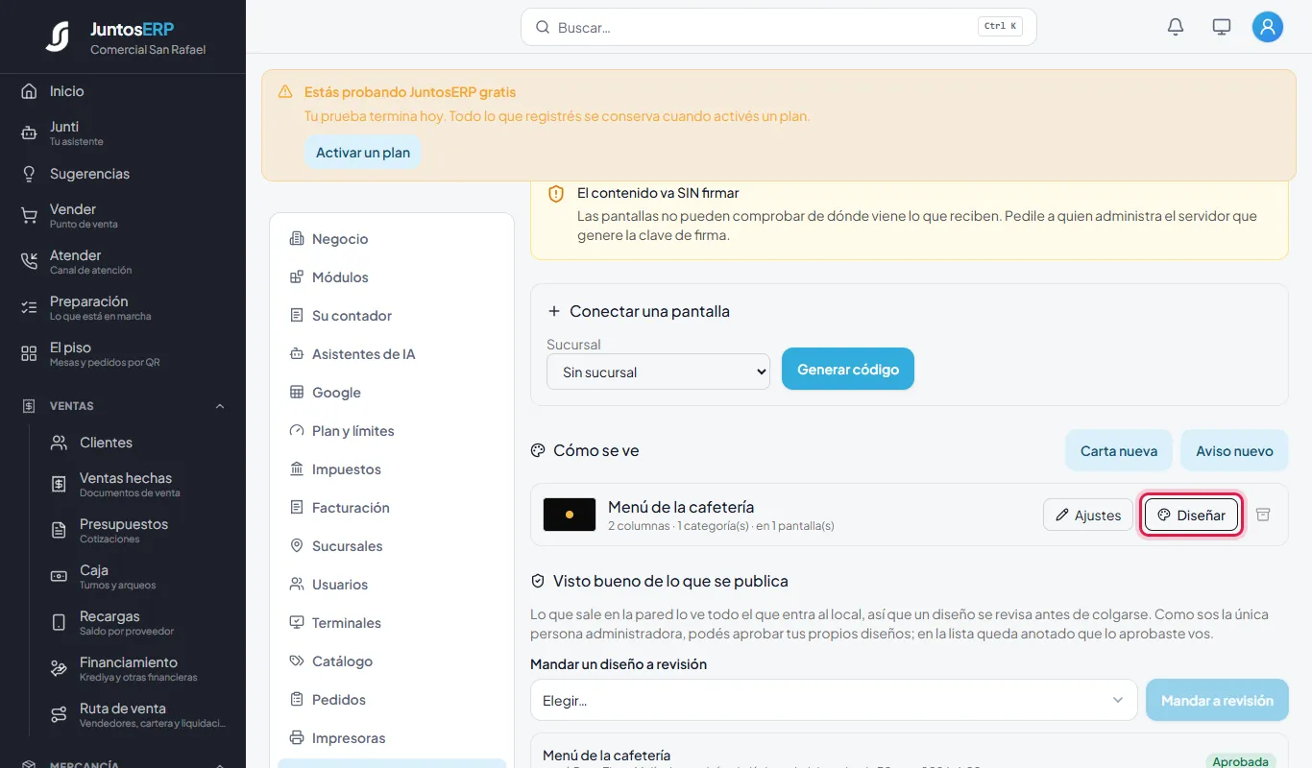The image size is (1312, 768).
Task: Open Impresoras settings
Action: (392, 738)
